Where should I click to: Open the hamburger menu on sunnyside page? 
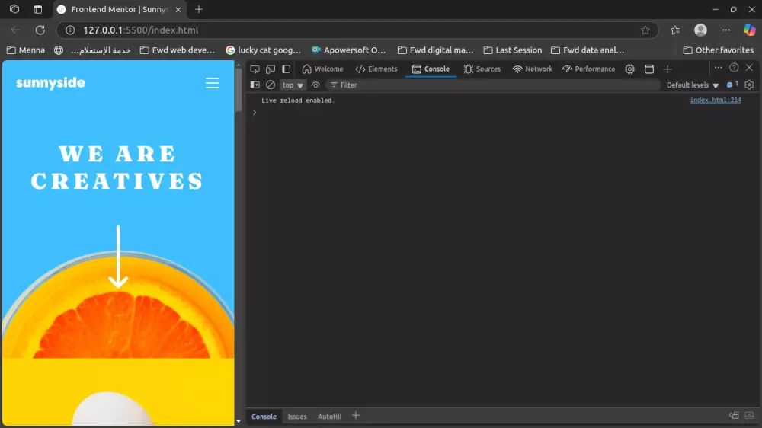tap(213, 83)
